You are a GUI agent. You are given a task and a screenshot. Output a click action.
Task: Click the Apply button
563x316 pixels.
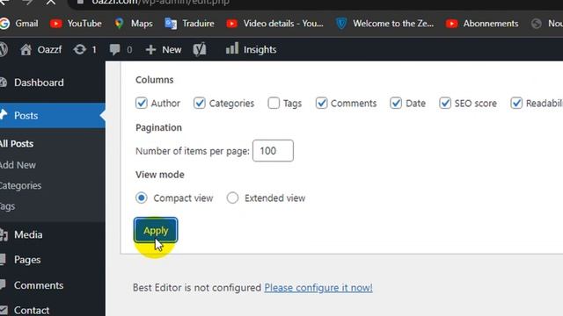click(x=156, y=230)
